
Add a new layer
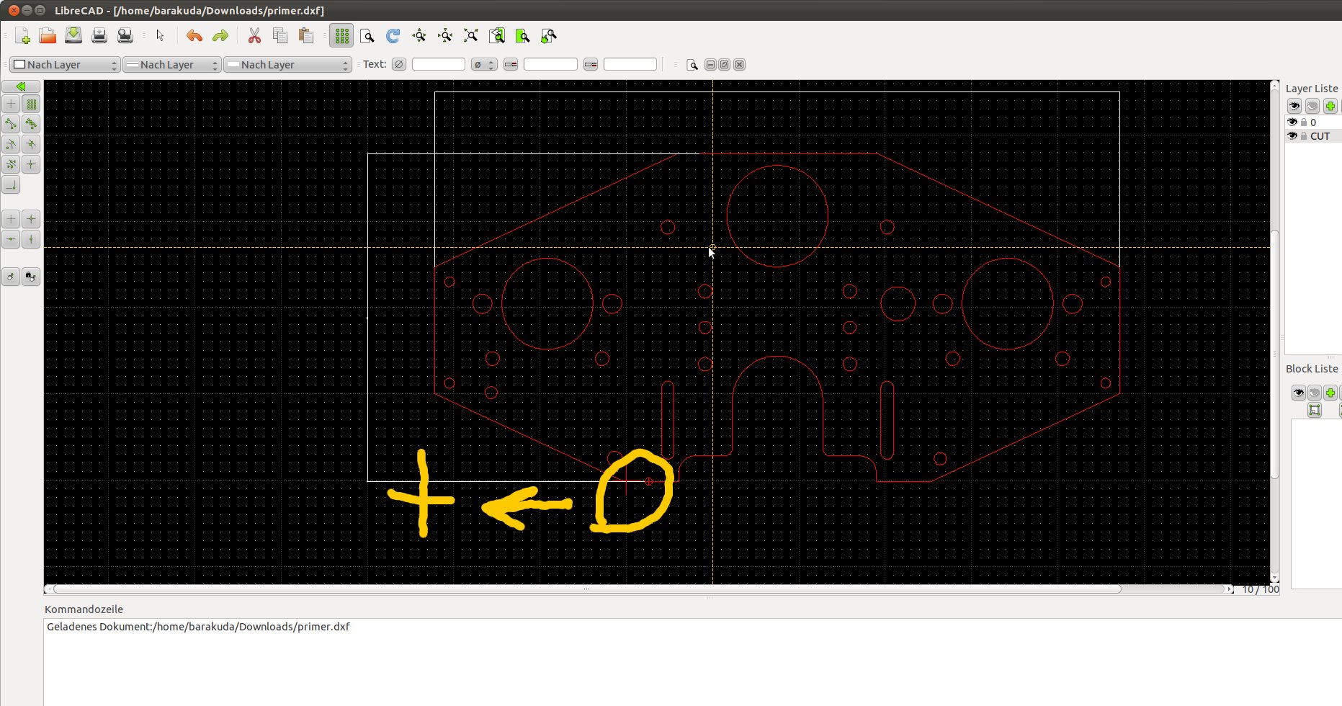point(1330,106)
